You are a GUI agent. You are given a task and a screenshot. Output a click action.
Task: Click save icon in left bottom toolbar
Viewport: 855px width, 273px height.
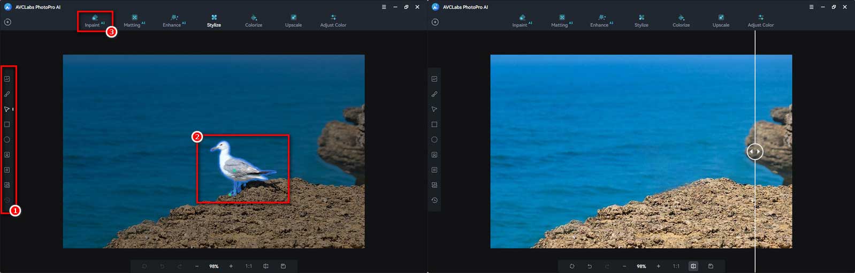click(x=283, y=266)
